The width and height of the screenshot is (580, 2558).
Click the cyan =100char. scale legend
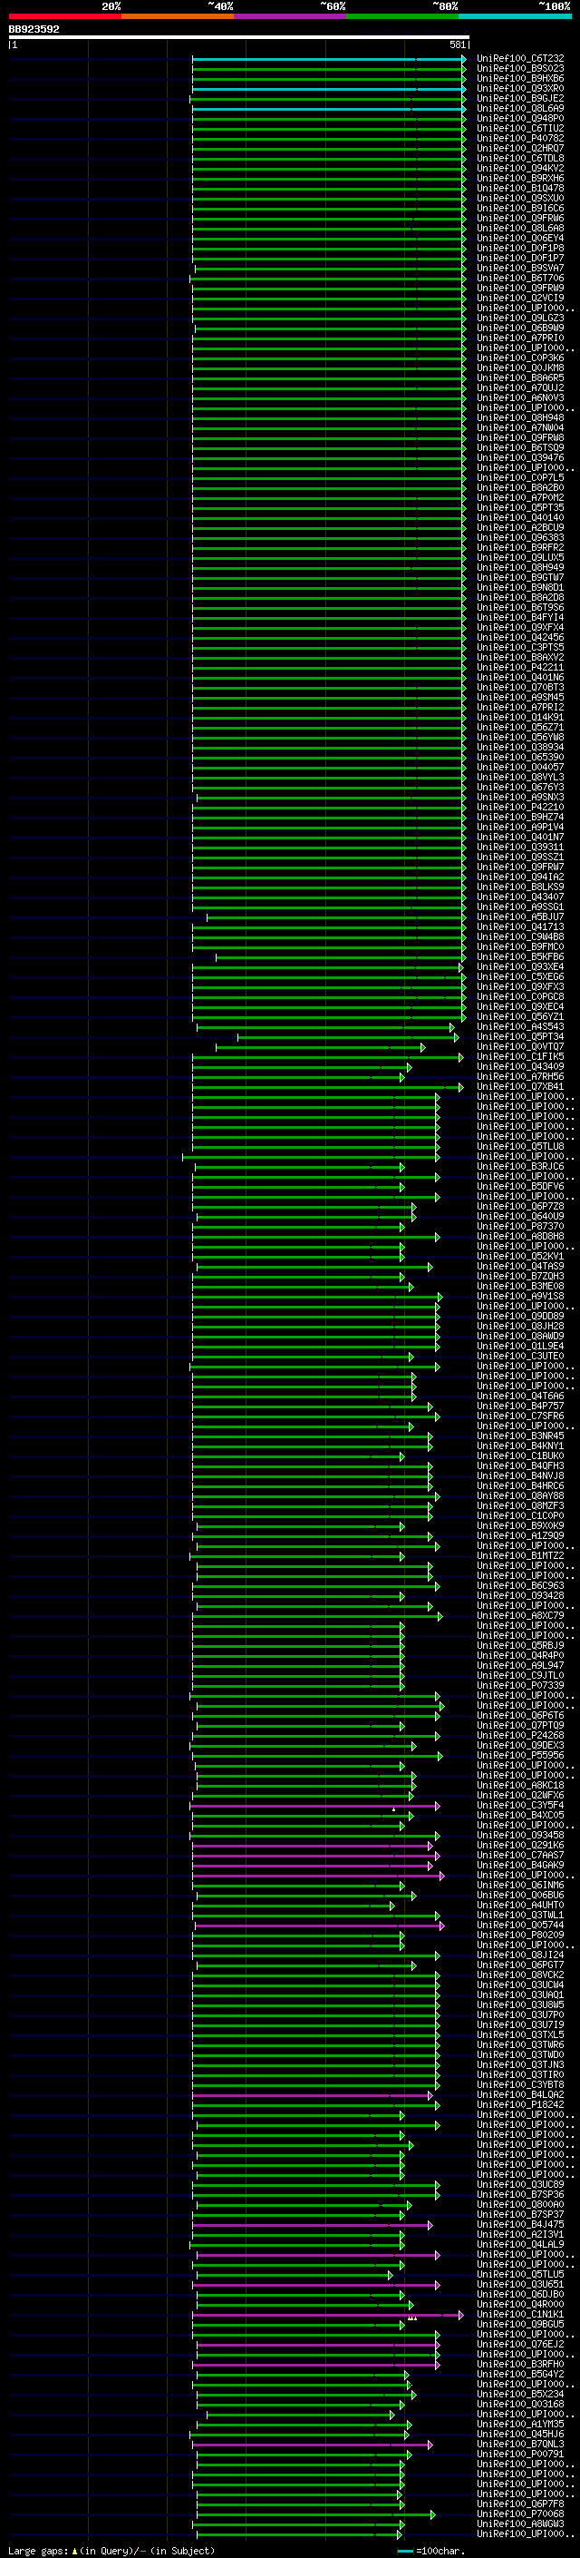(431, 2551)
